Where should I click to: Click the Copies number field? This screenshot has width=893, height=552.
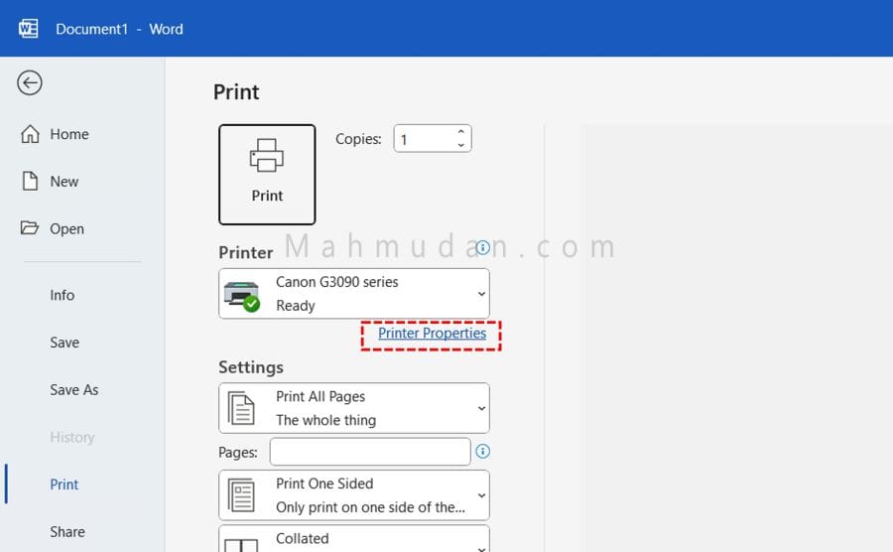tap(422, 139)
